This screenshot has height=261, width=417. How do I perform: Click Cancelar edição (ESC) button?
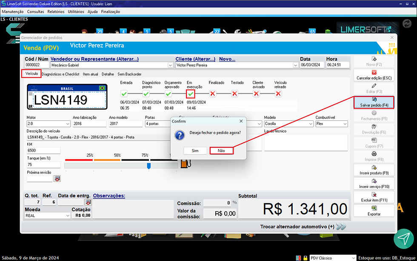pos(374,75)
